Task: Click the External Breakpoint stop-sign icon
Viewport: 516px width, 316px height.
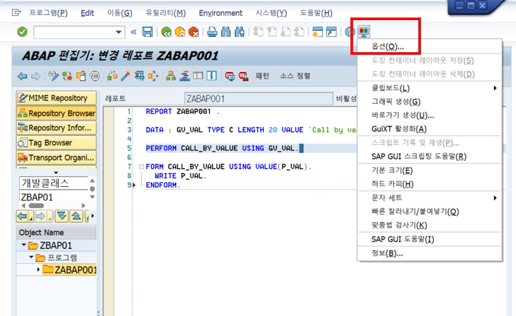Action: (x=244, y=76)
